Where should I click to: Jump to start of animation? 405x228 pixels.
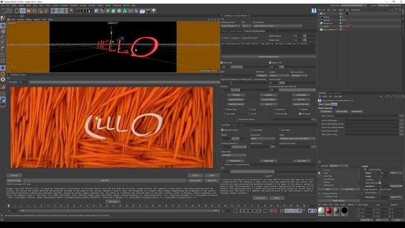(x=235, y=211)
